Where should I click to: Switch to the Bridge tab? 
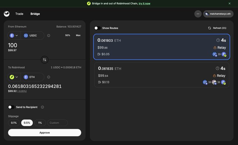click(x=35, y=14)
